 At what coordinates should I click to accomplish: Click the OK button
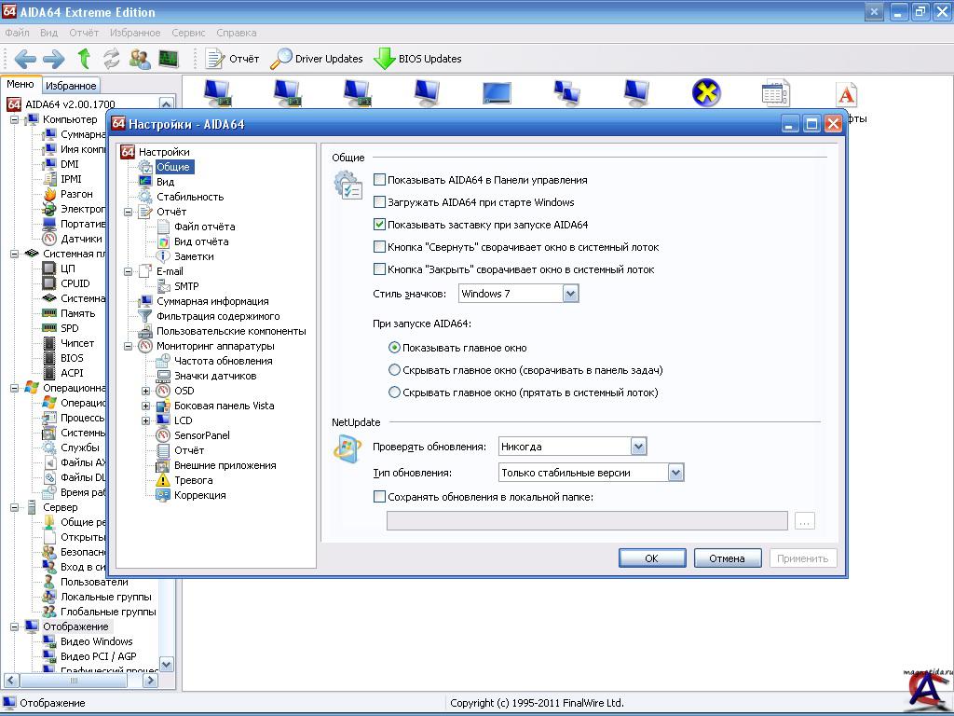click(651, 558)
